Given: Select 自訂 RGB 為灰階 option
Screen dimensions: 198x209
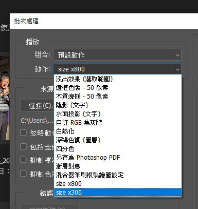Looking at the screenshot, I should 118,123.
